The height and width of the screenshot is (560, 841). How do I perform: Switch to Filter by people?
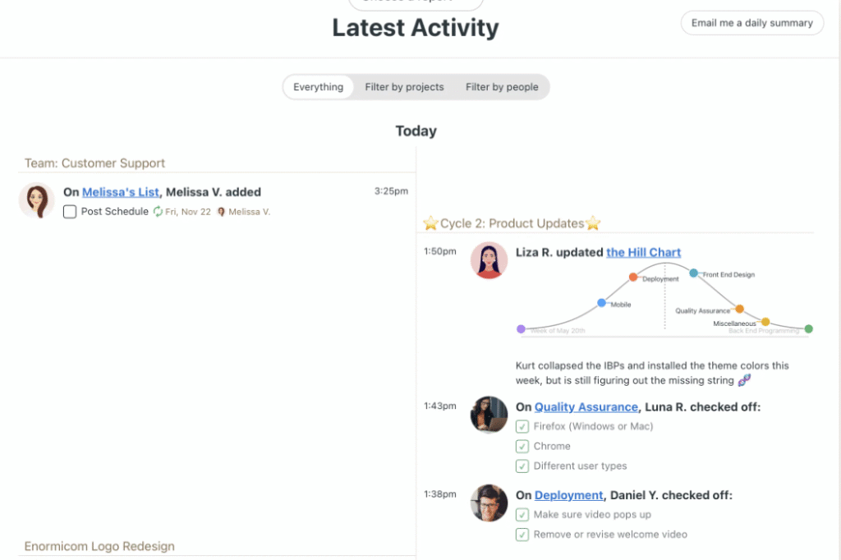pyautogui.click(x=502, y=87)
